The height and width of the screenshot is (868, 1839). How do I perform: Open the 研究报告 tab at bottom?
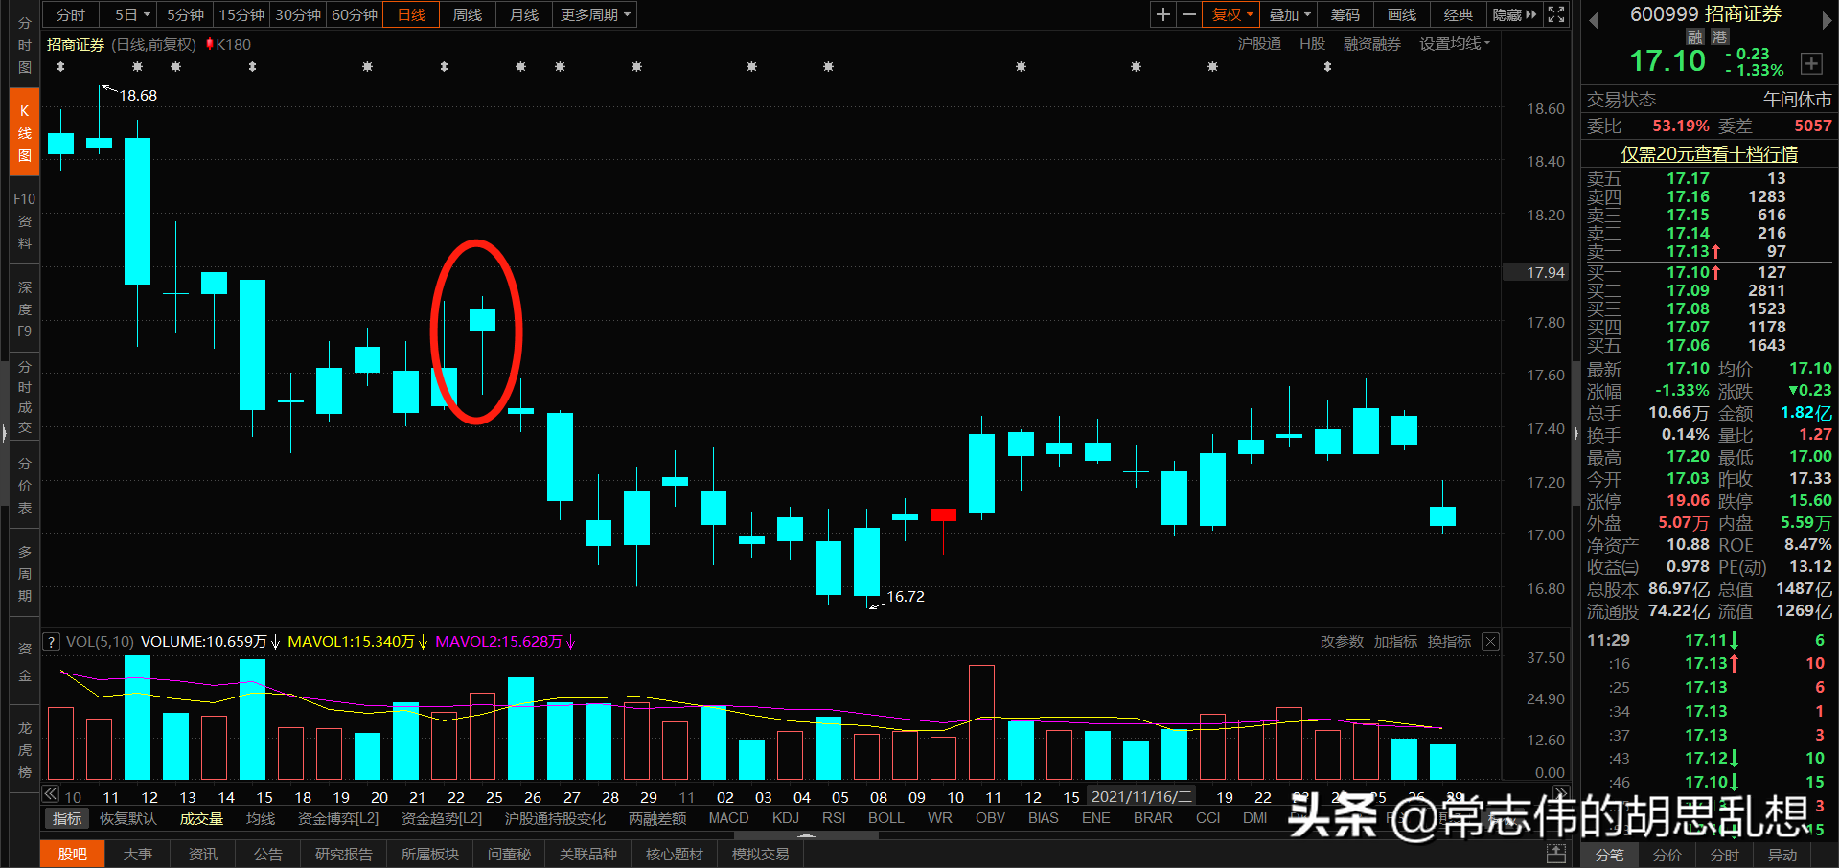pos(343,854)
